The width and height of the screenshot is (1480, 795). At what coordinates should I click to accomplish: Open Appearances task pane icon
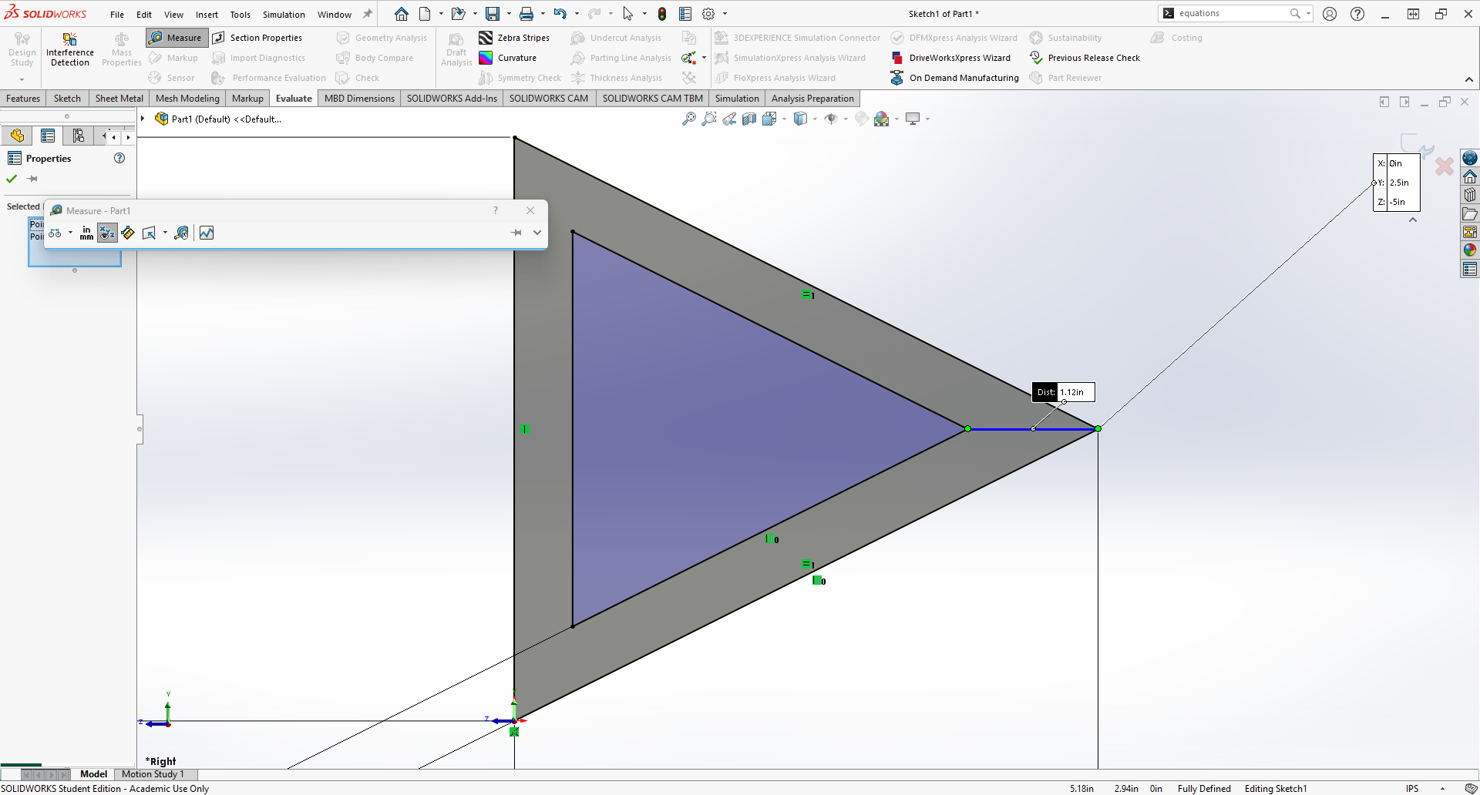point(1470,250)
